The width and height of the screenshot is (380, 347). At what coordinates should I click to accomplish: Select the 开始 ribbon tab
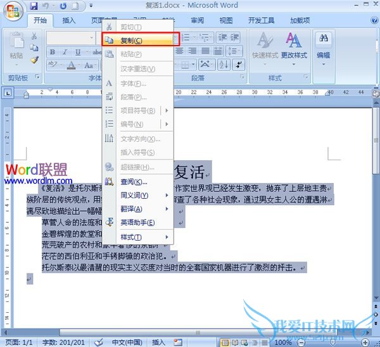tap(40, 20)
